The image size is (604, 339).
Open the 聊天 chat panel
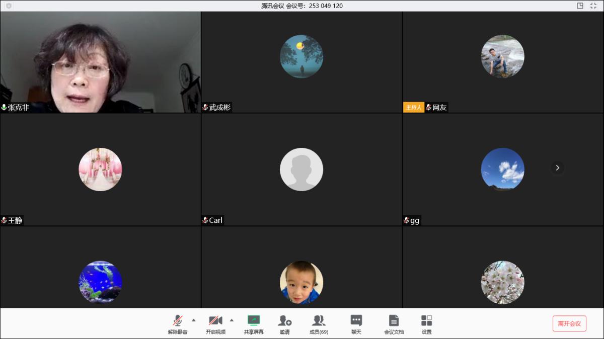coord(356,324)
